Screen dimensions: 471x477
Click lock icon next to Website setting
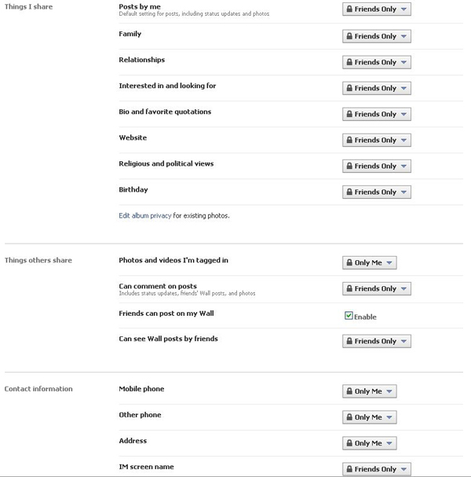pyautogui.click(x=349, y=140)
